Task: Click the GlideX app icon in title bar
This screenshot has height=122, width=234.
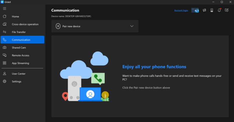Action: tap(2, 2)
